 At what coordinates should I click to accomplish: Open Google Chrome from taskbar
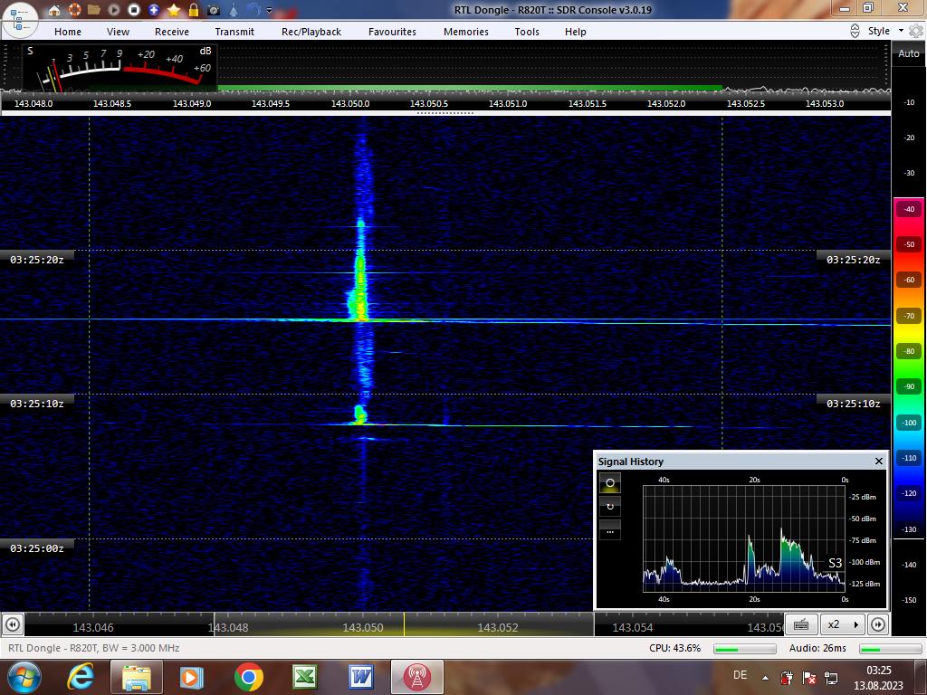coord(248,677)
